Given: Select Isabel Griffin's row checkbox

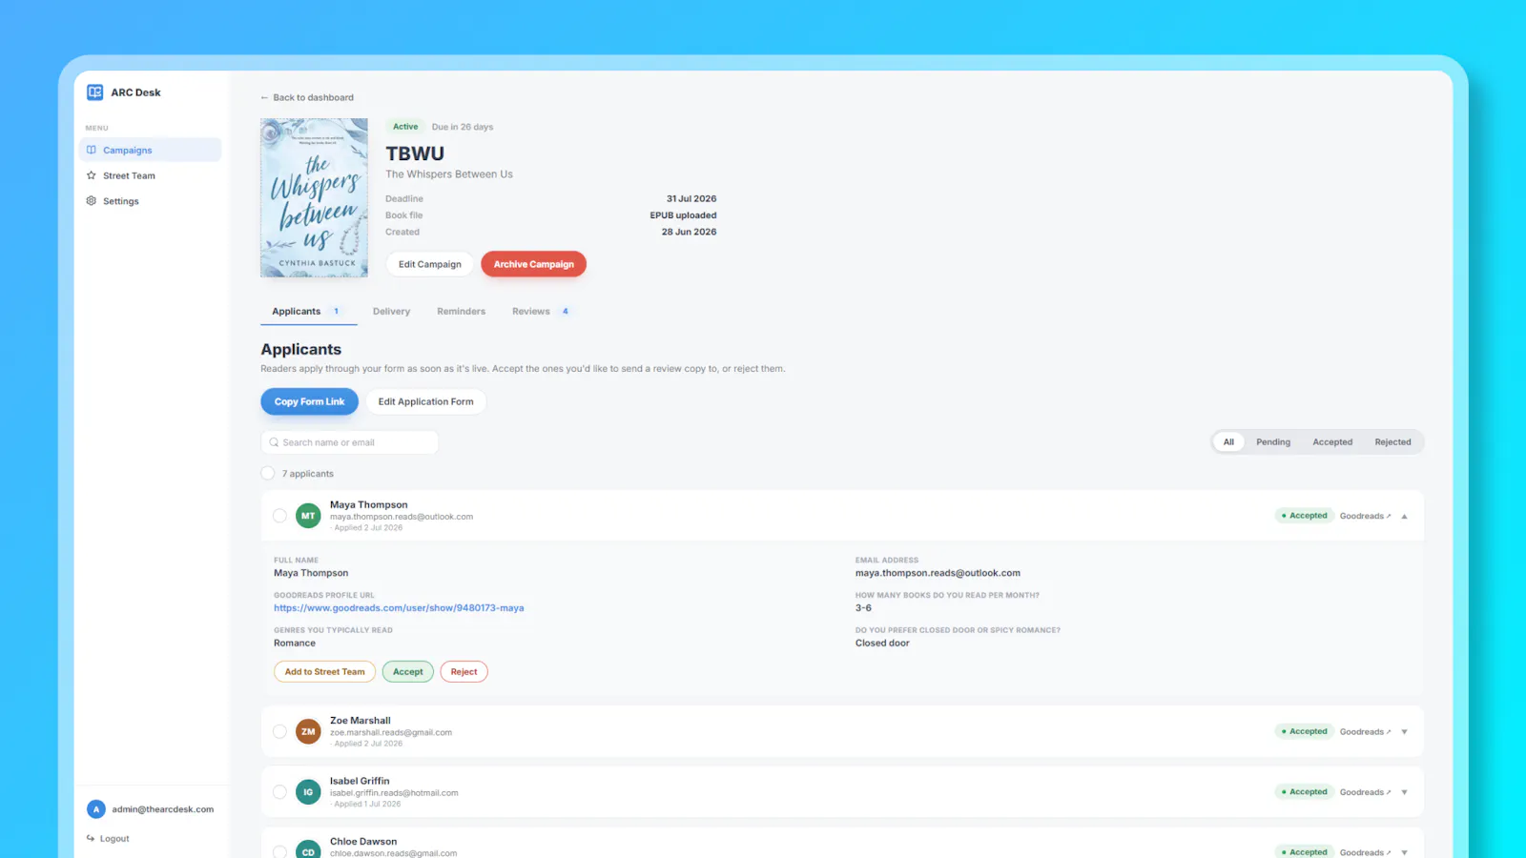Looking at the screenshot, I should click(279, 792).
